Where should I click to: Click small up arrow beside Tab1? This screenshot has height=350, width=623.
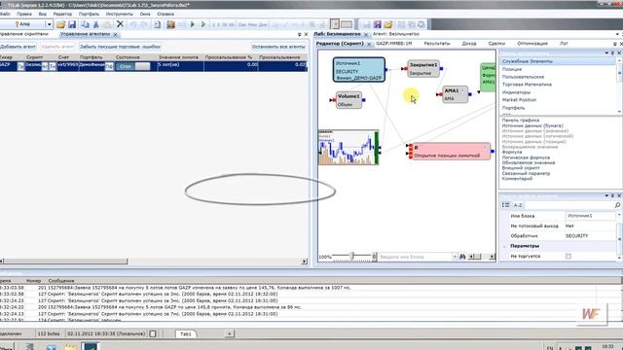click(230, 333)
